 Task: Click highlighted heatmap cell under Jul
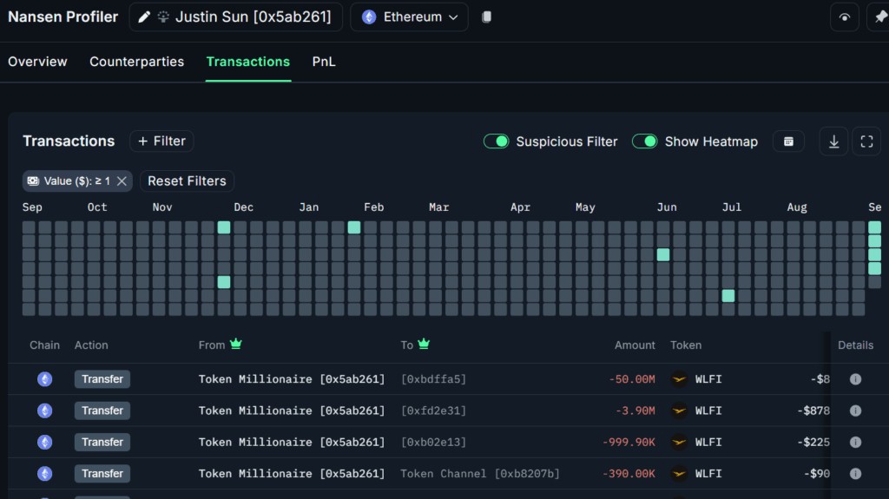click(x=728, y=295)
